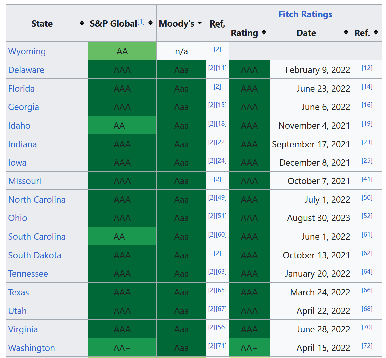The width and height of the screenshot is (386, 358).
Task: Select Idaho's AA+ S&P rating cell
Action: click(x=122, y=126)
